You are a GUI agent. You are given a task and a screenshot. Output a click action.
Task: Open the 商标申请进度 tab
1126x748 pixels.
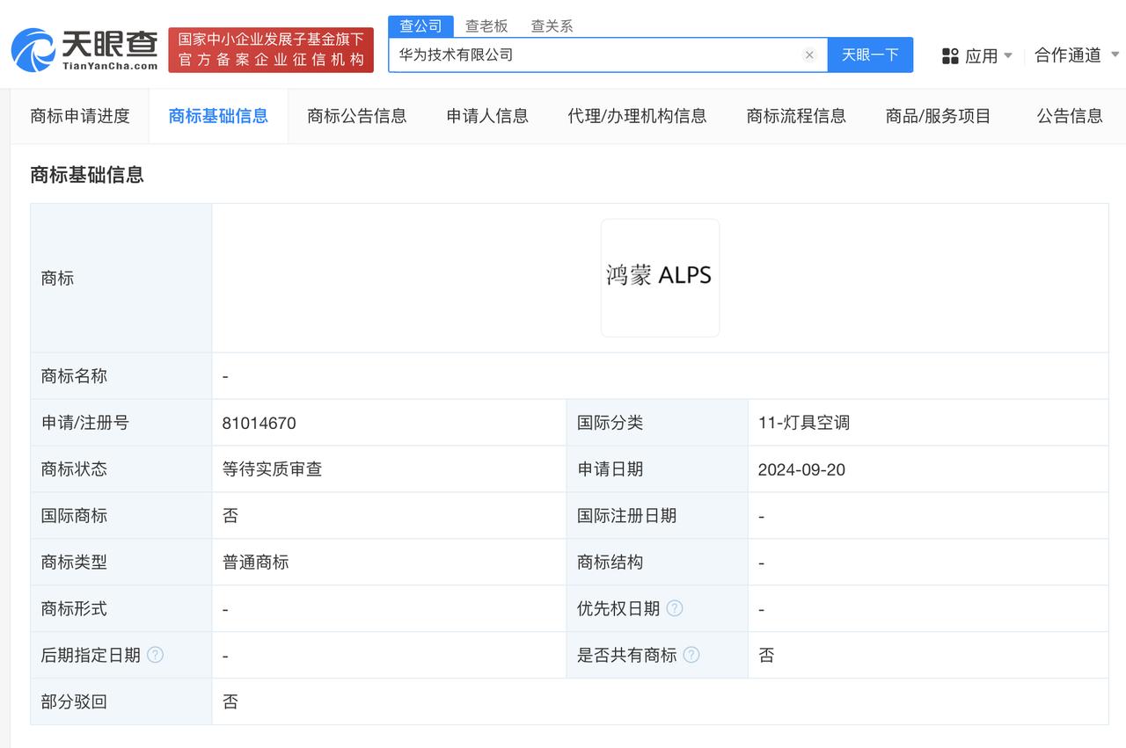pos(80,116)
